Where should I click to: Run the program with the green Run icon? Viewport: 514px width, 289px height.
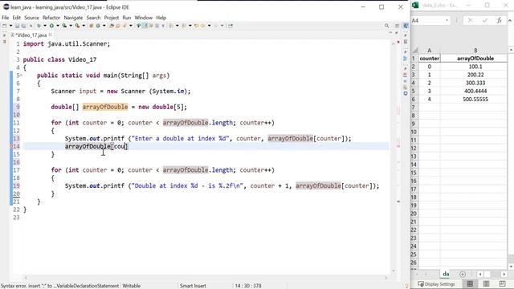(x=51, y=26)
